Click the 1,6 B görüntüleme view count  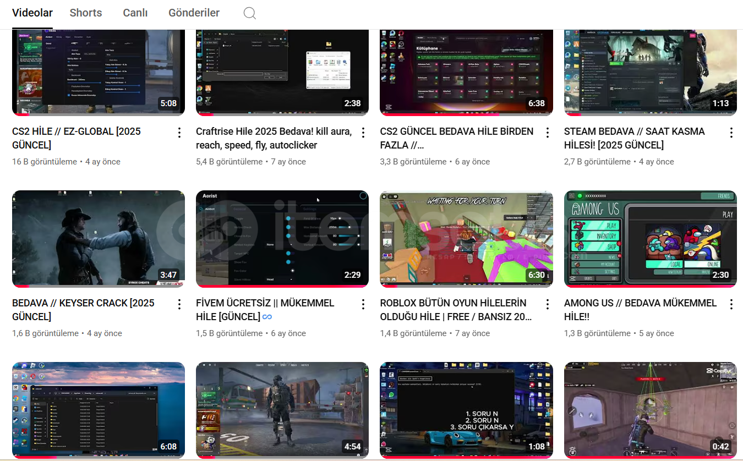coord(45,333)
